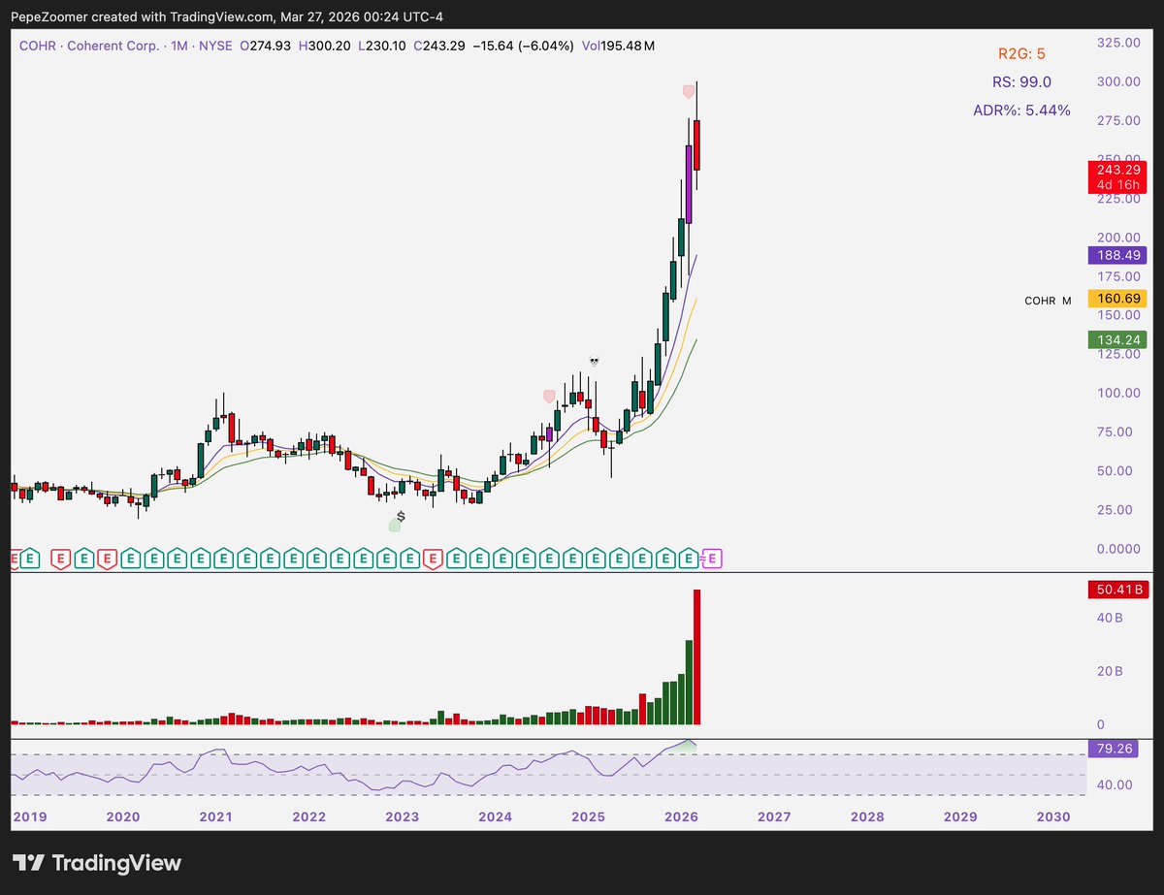Click the R2G: 5 indicator text
The image size is (1164, 895).
pos(1021,54)
